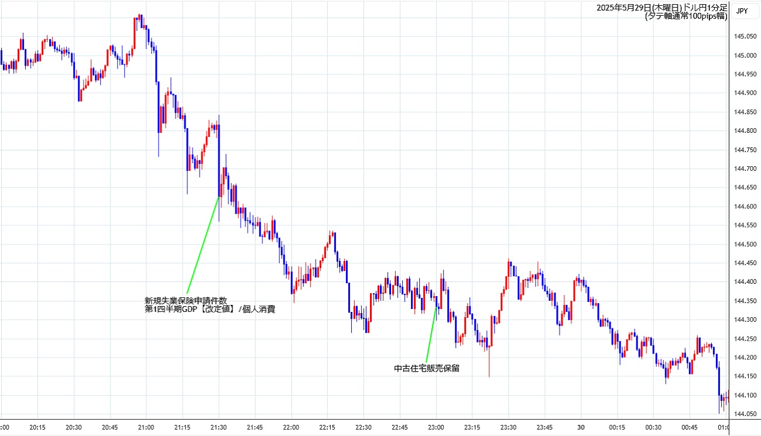Click the 23:45 time axis label
The height and width of the screenshot is (436, 761).
(x=545, y=427)
